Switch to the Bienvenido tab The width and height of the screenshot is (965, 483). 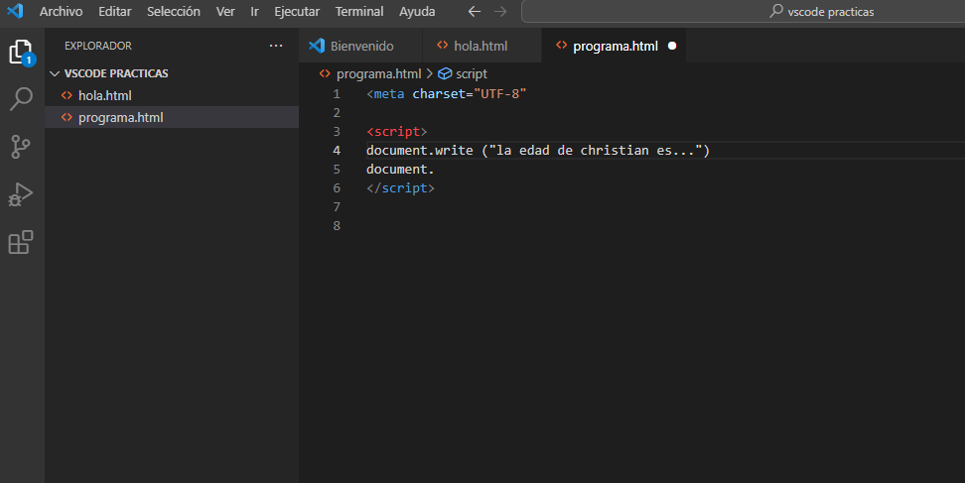tap(361, 46)
